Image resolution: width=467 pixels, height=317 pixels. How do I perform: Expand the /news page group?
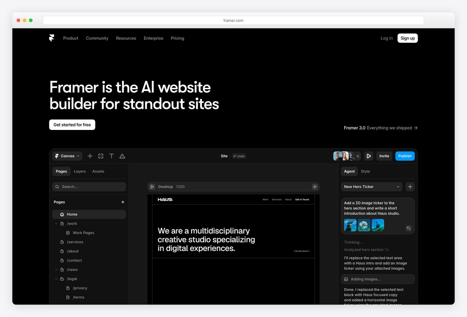(x=56, y=270)
